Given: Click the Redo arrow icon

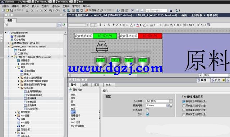Looking at the screenshot, I should click(x=57, y=10).
